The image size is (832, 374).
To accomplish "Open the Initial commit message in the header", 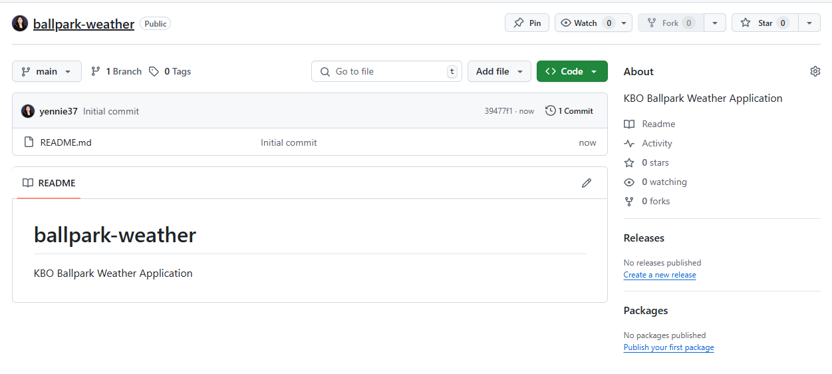I will [111, 111].
